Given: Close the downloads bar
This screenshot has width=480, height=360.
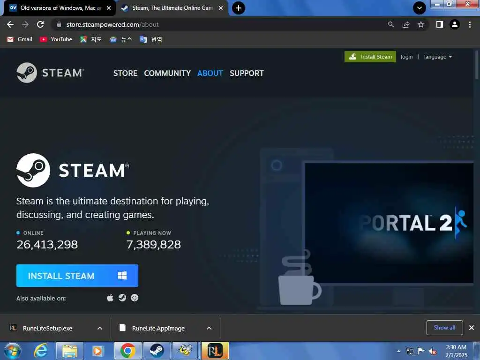Looking at the screenshot, I should [472, 328].
